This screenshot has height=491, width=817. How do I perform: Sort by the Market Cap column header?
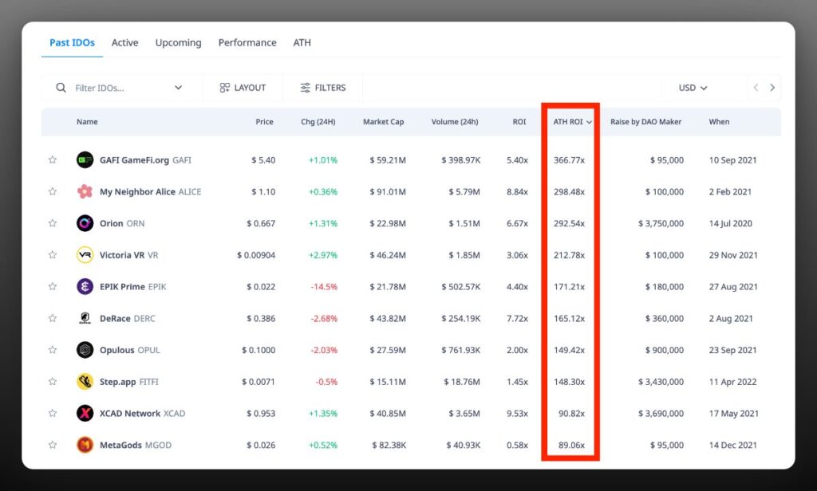pos(384,122)
